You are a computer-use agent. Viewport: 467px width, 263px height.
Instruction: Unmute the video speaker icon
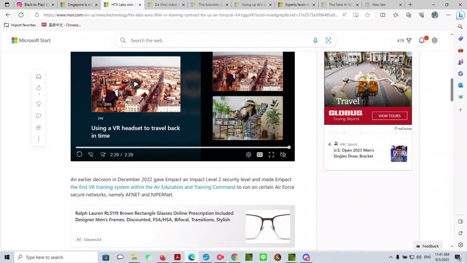pos(283,155)
